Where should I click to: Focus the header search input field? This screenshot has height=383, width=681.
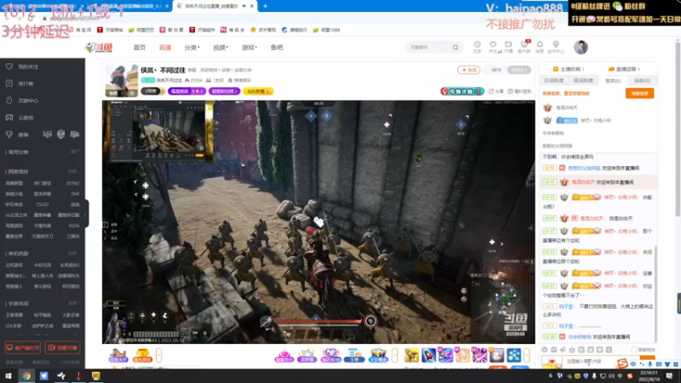click(x=429, y=48)
